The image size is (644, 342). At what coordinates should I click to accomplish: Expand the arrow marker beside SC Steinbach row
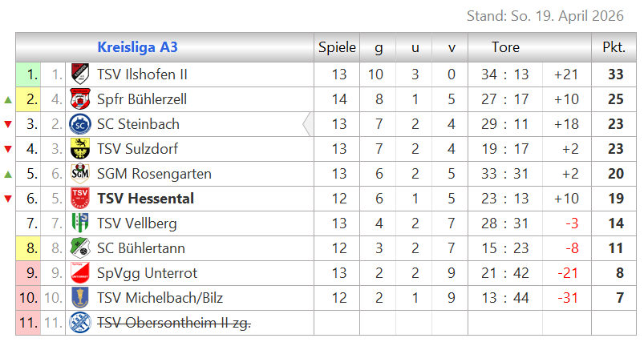306,124
